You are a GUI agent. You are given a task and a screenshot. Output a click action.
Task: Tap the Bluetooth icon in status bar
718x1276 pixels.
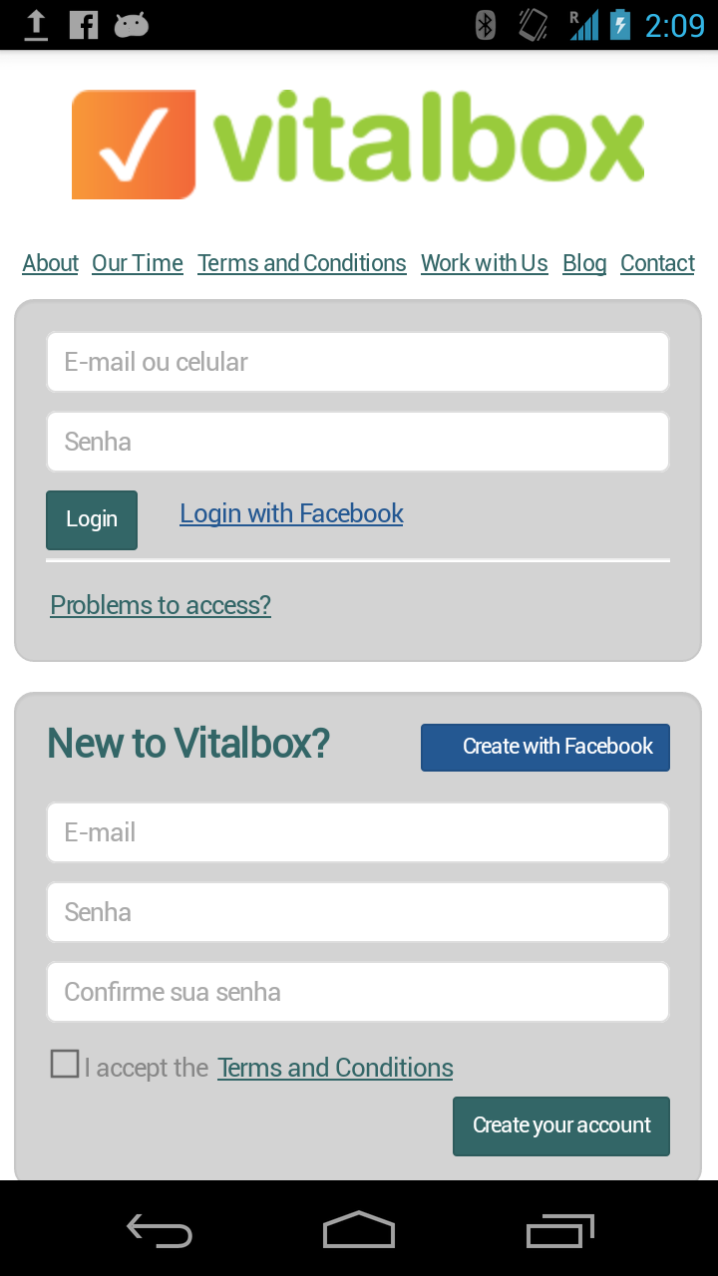click(x=486, y=25)
